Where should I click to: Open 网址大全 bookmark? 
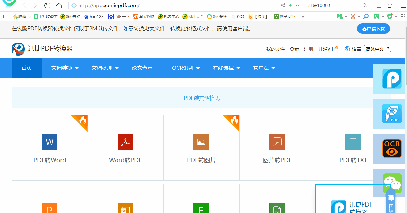tap(193, 16)
